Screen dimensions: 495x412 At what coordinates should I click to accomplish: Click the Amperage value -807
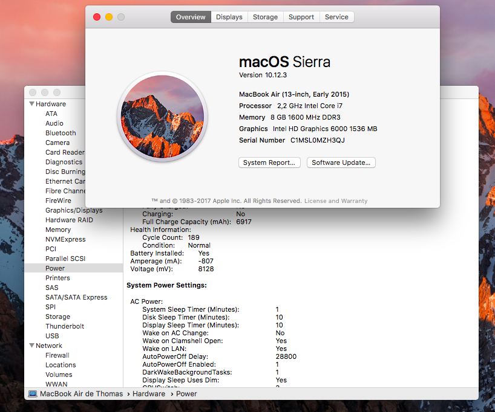tap(206, 261)
